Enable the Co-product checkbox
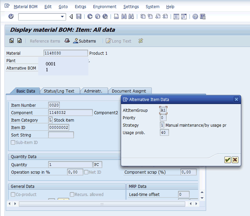 point(13,195)
